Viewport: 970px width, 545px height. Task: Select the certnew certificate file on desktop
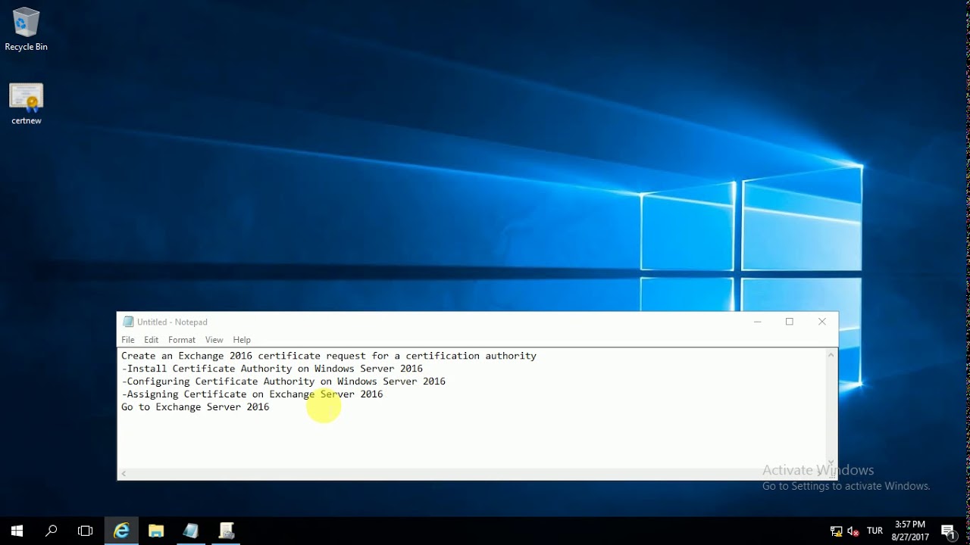26,104
